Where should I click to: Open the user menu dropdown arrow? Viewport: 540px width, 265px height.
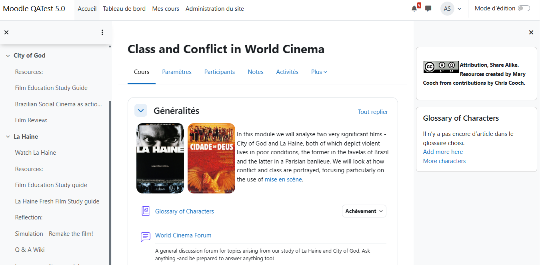[459, 9]
